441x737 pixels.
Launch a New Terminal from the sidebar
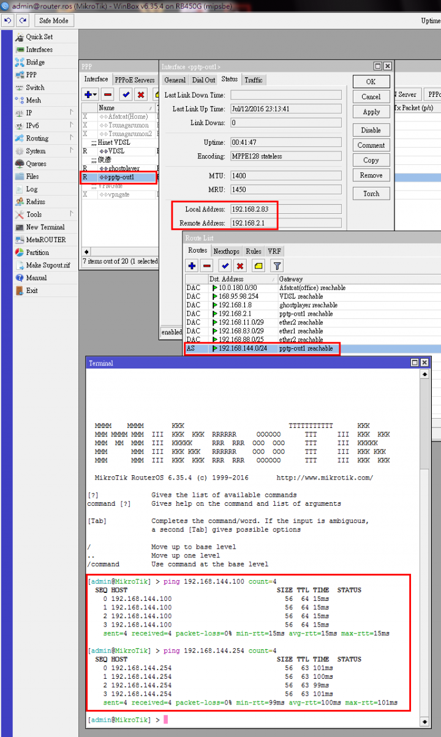(x=45, y=227)
